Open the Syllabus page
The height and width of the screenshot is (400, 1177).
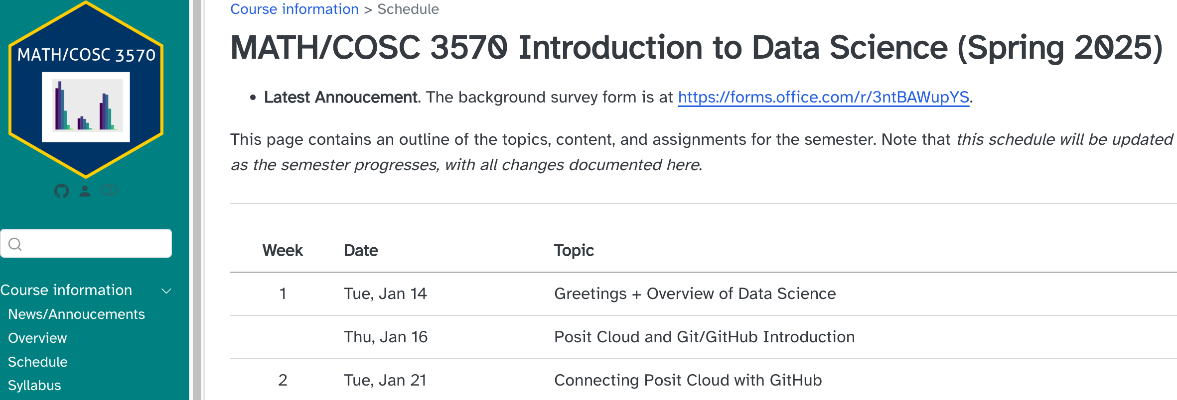[34, 385]
